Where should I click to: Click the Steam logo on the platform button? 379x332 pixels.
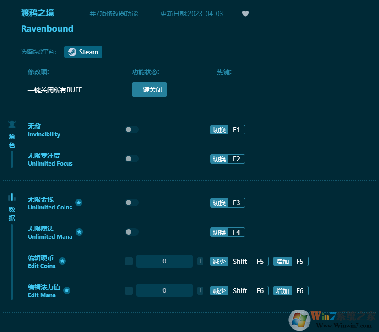[x=72, y=52]
